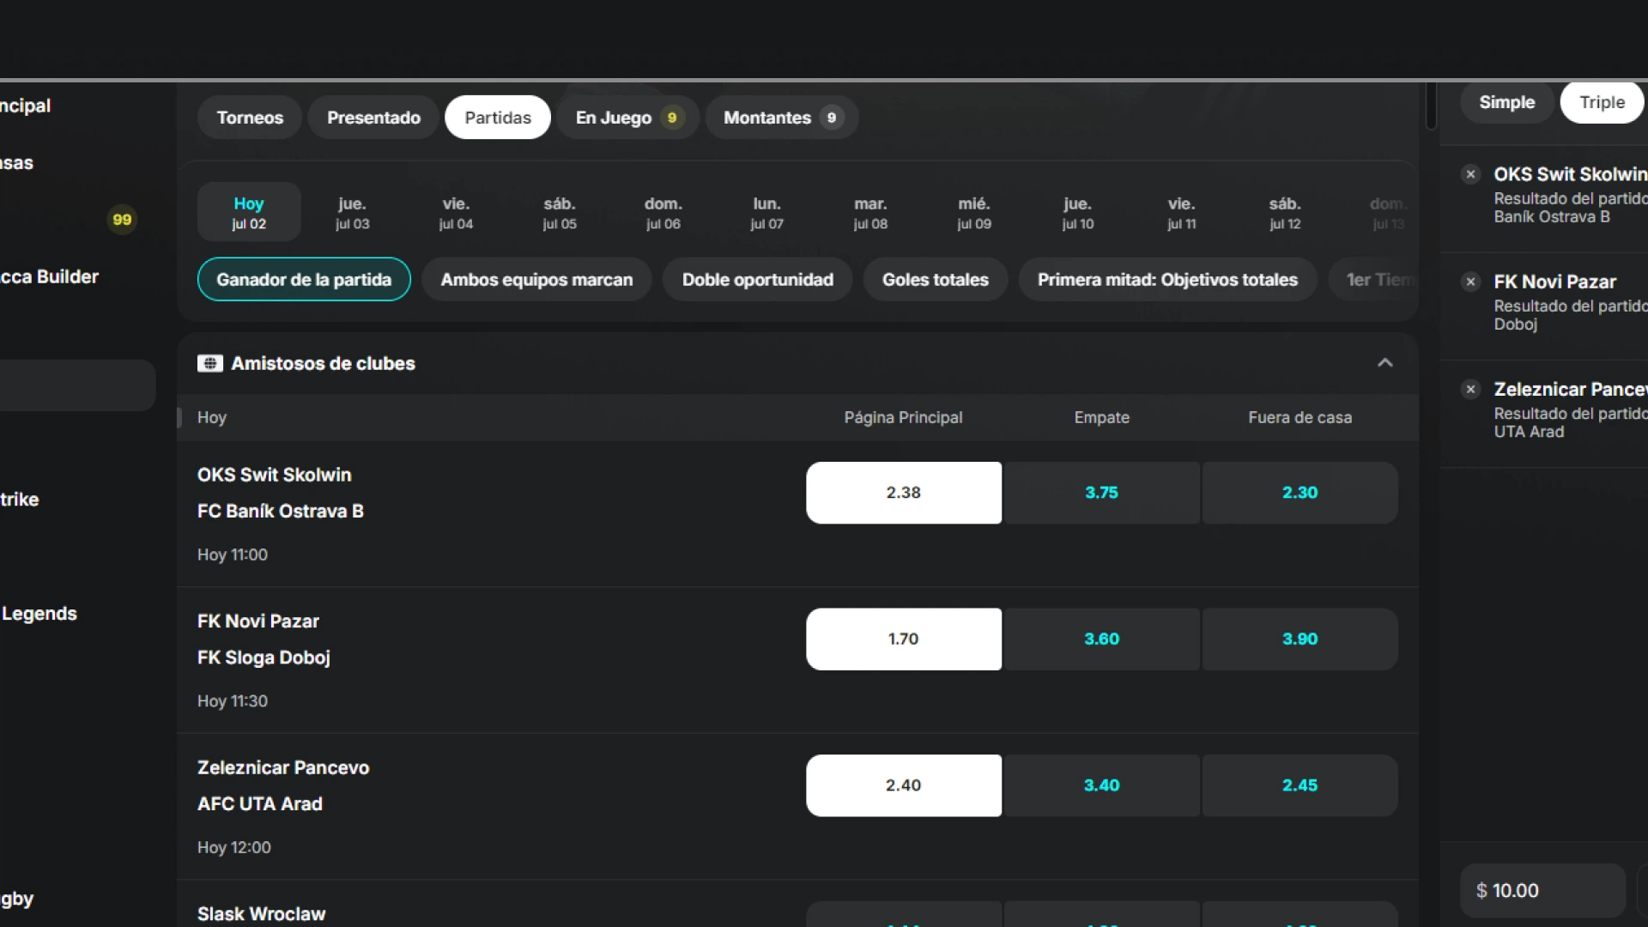1648x927 pixels.
Task: Select away odds 2.30 for Baník Ostrava B
Action: (1300, 493)
